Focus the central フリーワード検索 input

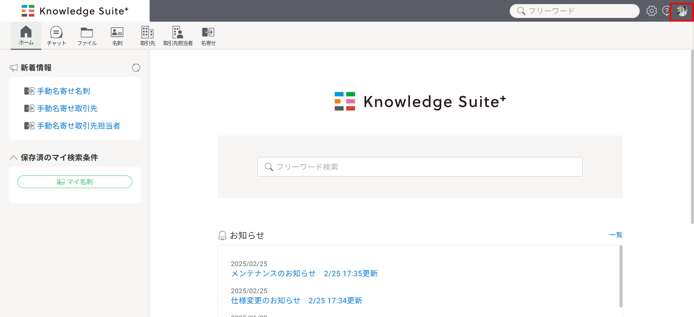click(420, 167)
